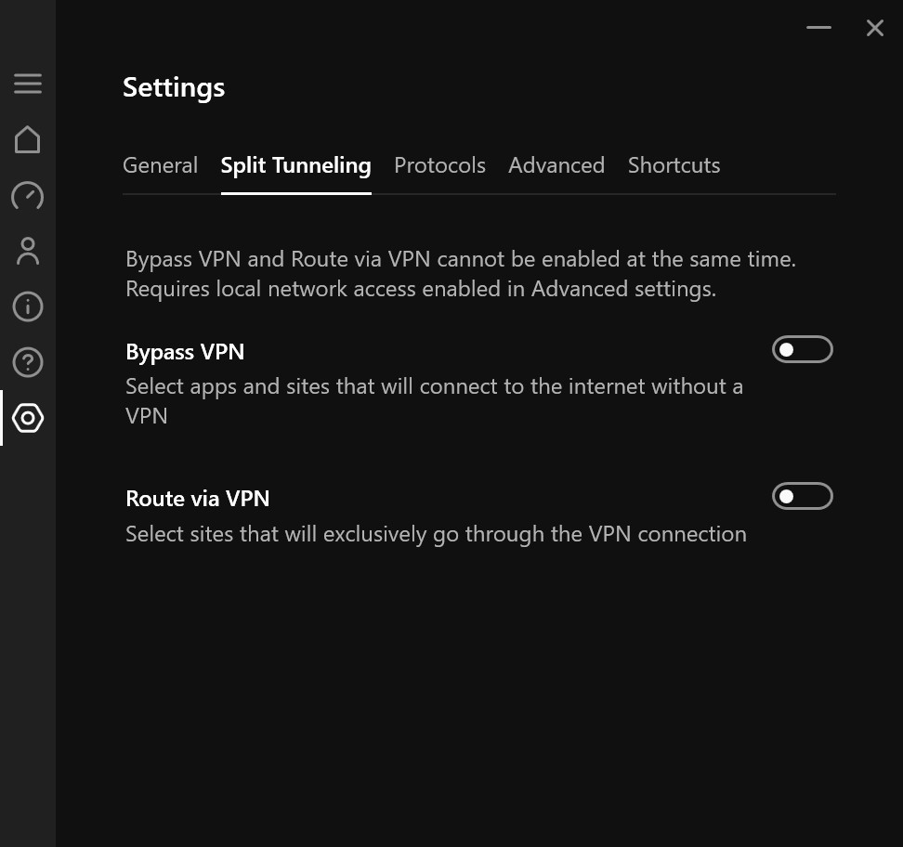Close the VPN settings window

click(875, 28)
